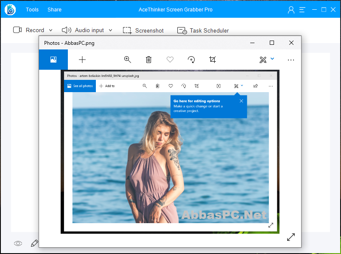The image size is (341, 254).
Task: Dismiss the 'Go here for editing options' tooltip
Action: pyautogui.click(x=241, y=101)
